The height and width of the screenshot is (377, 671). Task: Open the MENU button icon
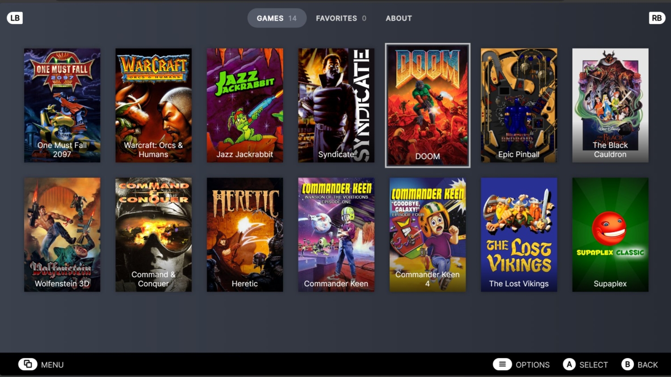tap(28, 364)
